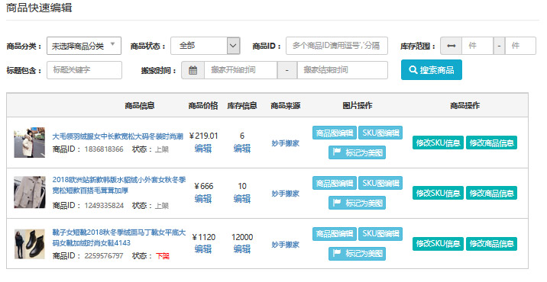This screenshot has width=547, height=282.
Task: Select the 搬家开始时间 date field
Action: (241, 70)
